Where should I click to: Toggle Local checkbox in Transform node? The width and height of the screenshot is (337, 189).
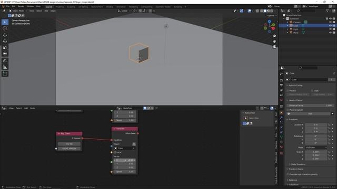coord(115,152)
